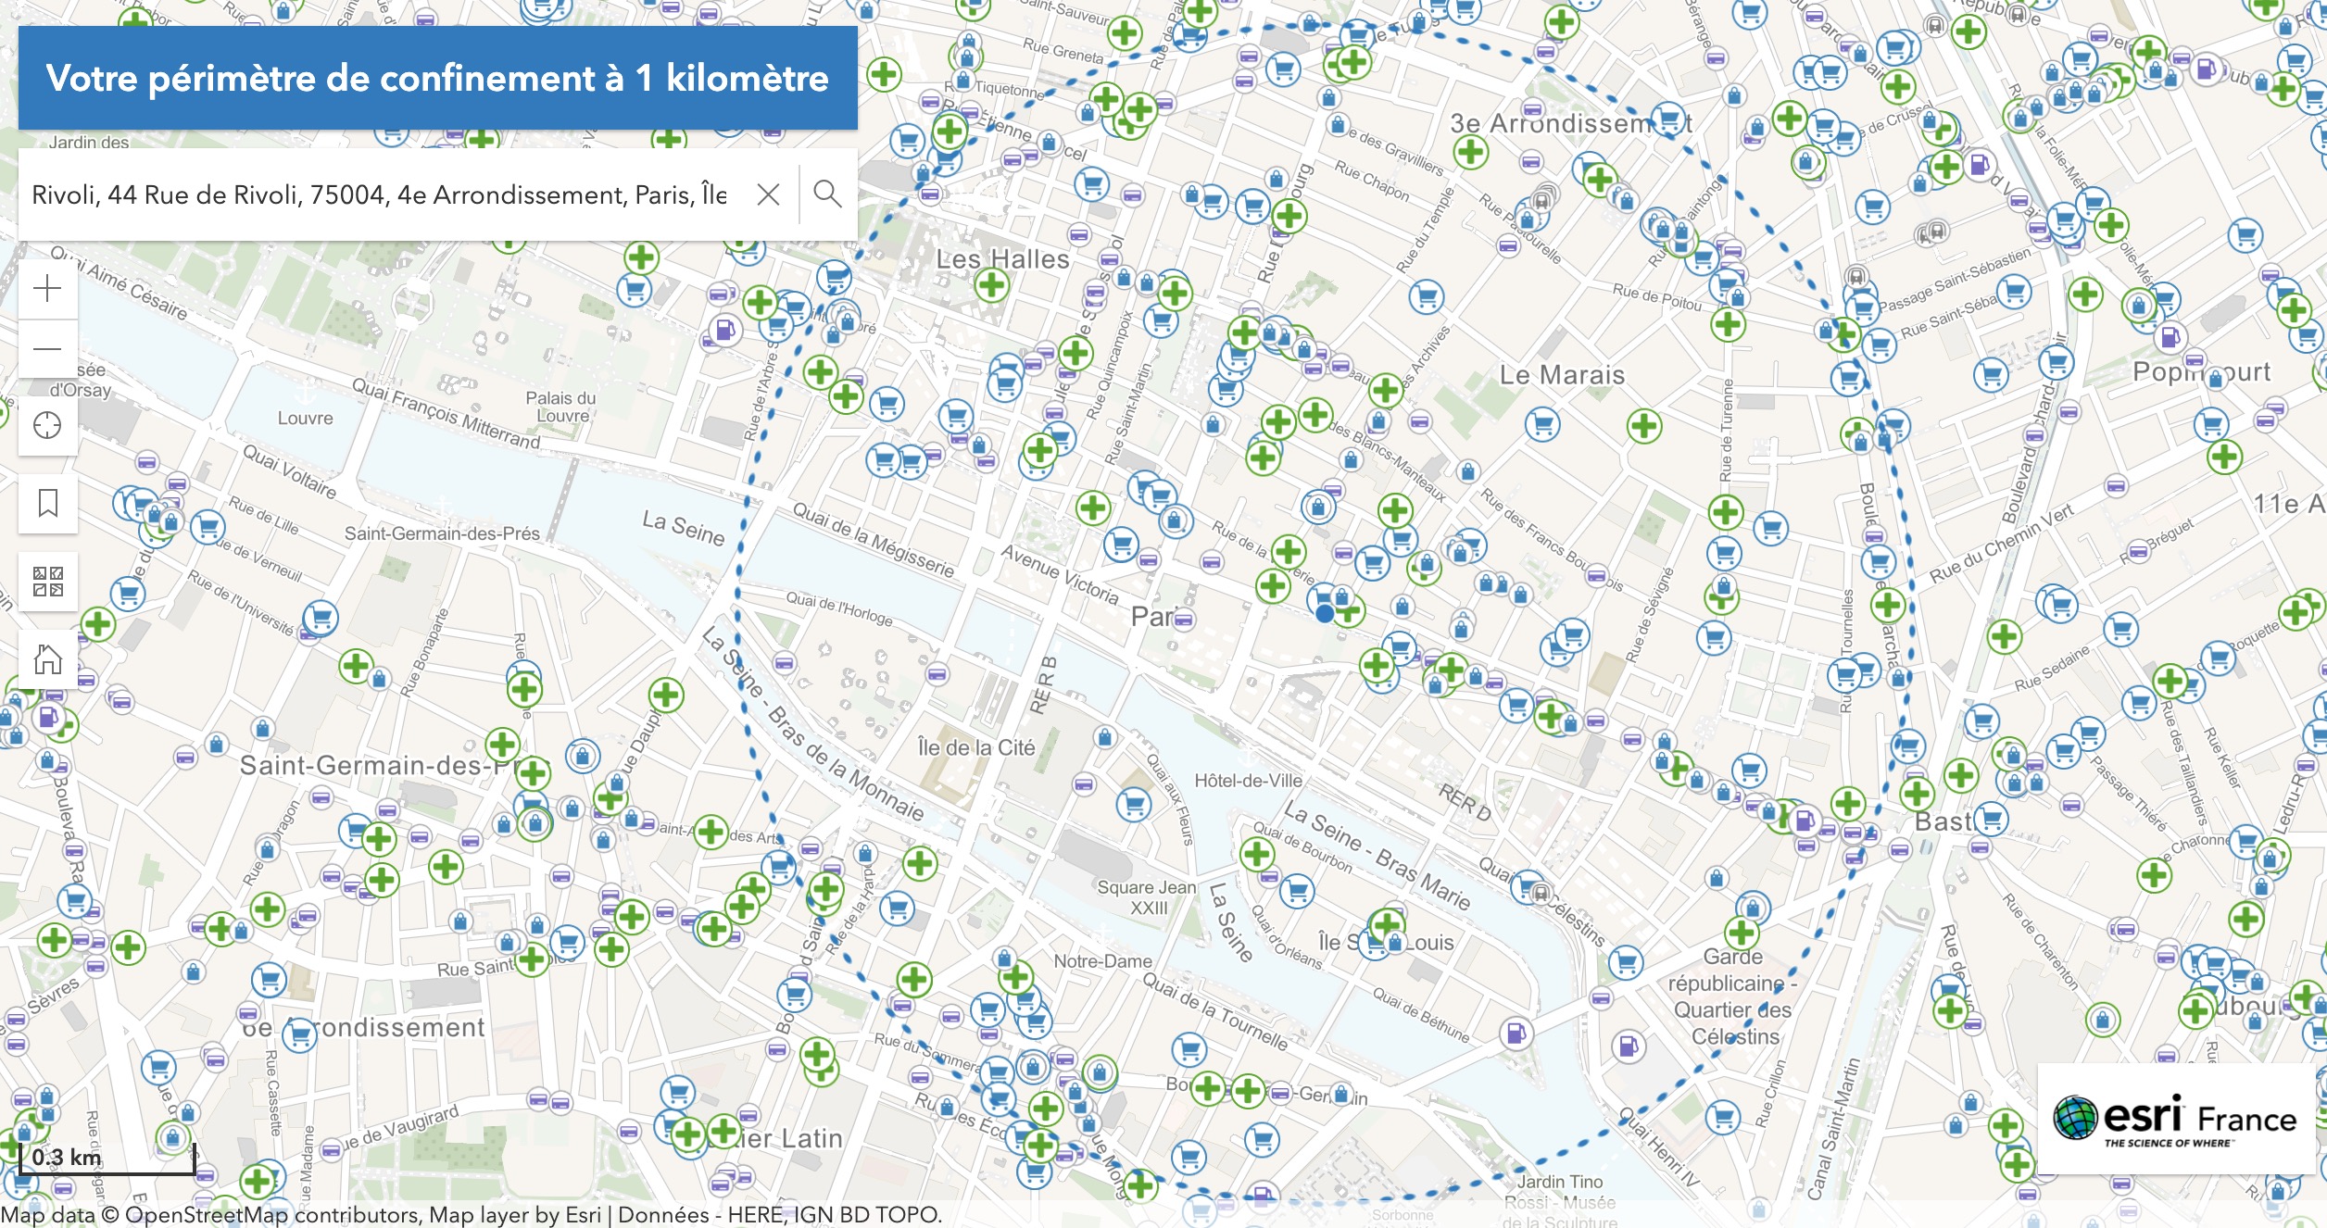Click the blue 1 kilometre title banner
This screenshot has height=1228, width=2327.
pos(437,78)
